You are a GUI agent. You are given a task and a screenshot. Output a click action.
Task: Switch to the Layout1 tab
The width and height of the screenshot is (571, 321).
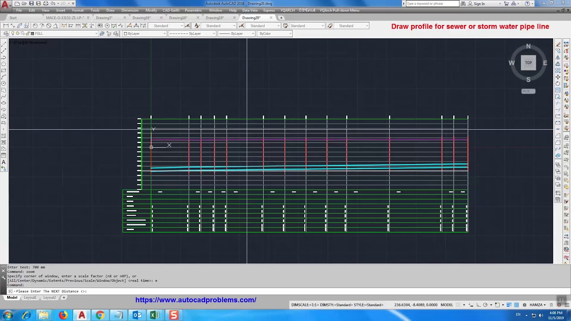point(30,297)
